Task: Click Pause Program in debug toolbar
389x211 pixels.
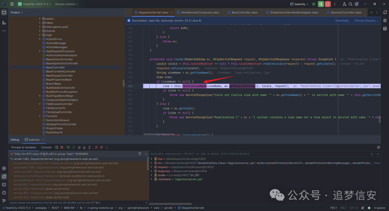Action: [x=74, y=148]
